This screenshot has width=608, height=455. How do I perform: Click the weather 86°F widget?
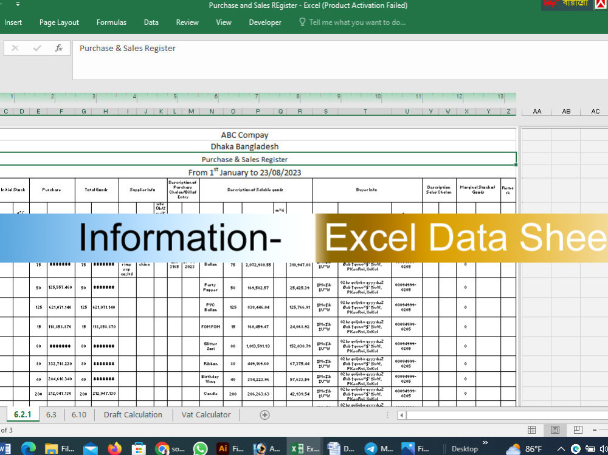click(524, 449)
